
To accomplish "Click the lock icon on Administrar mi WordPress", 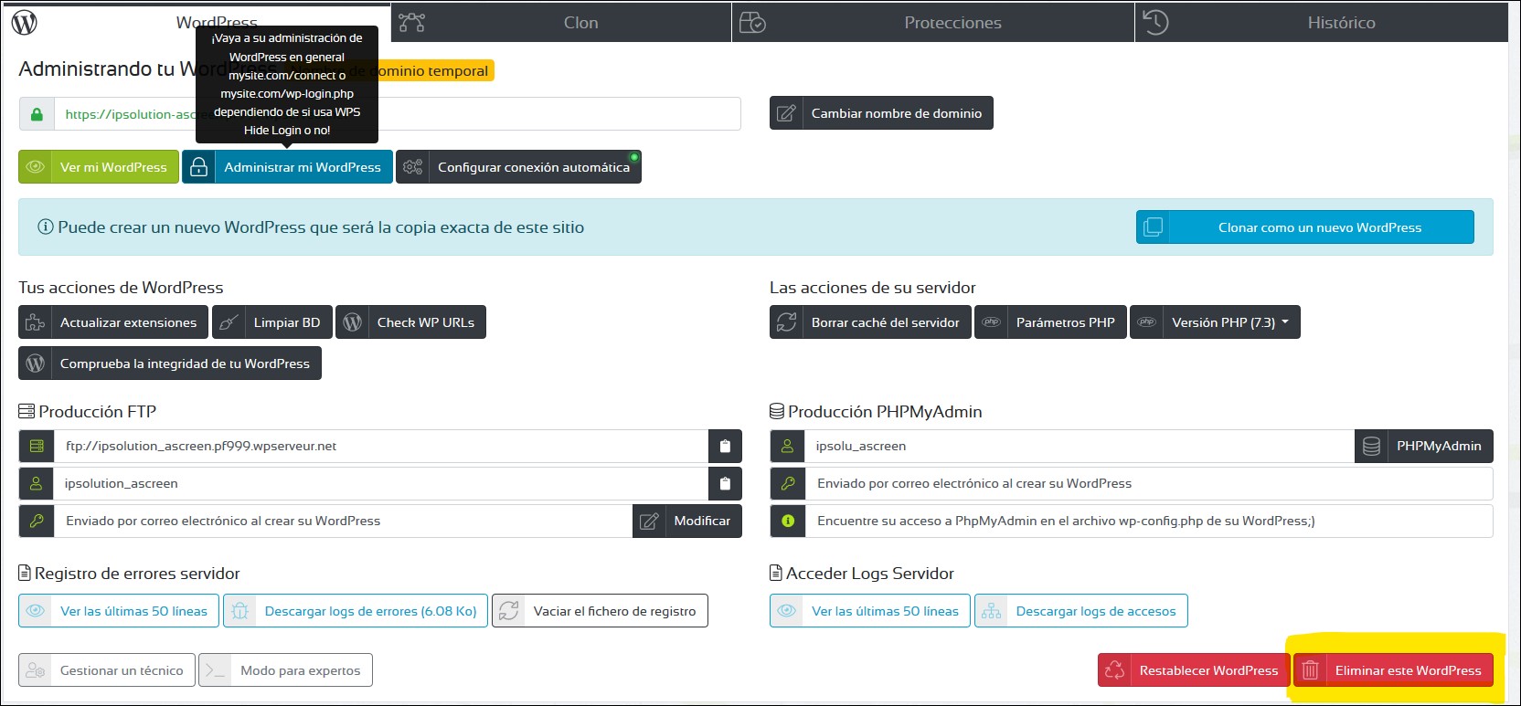I will 198,167.
